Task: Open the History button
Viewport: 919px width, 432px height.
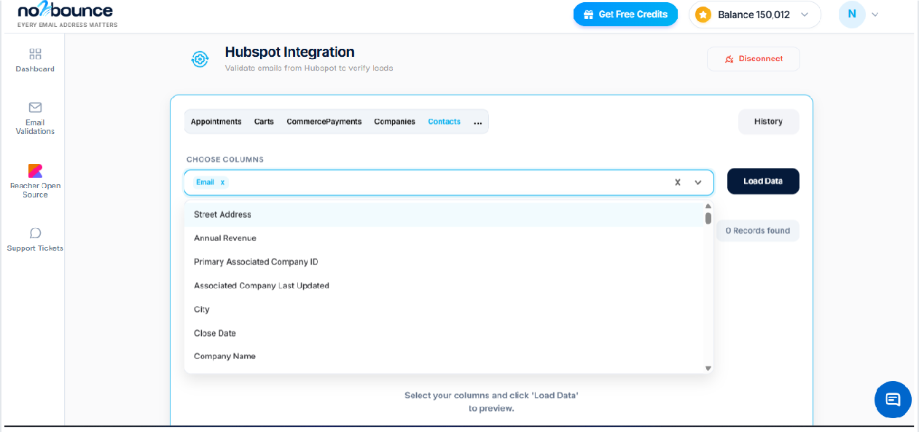Action: (x=769, y=122)
